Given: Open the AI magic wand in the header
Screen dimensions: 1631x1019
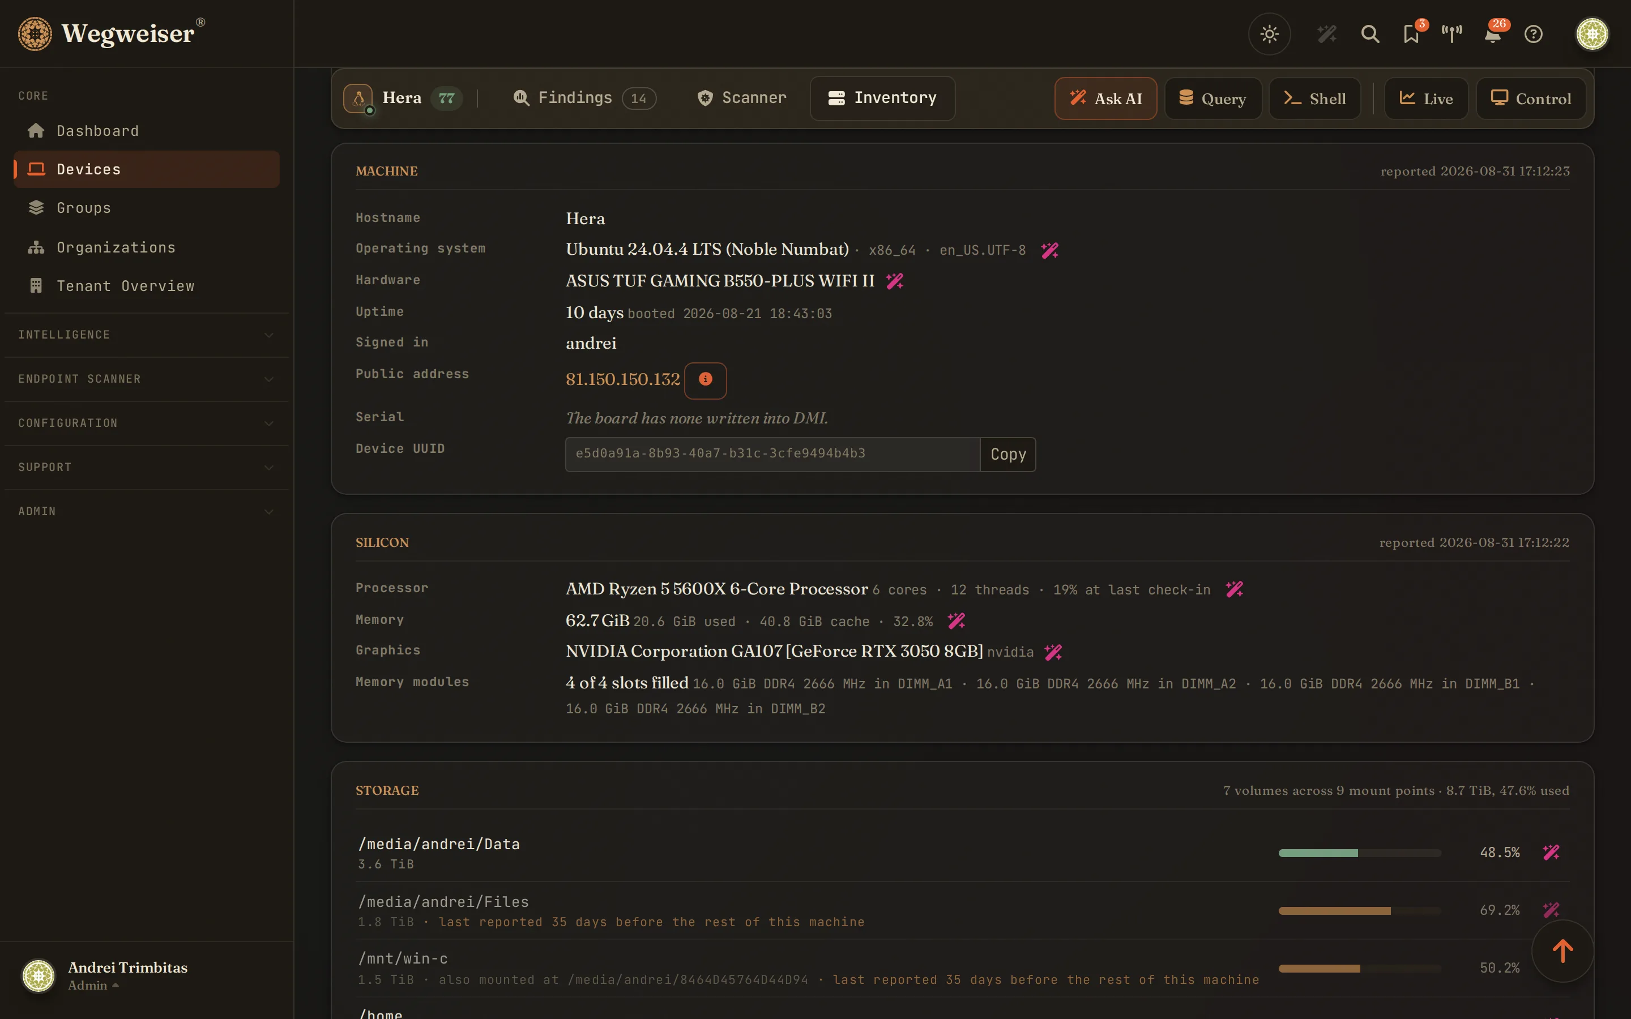Looking at the screenshot, I should (x=1326, y=34).
